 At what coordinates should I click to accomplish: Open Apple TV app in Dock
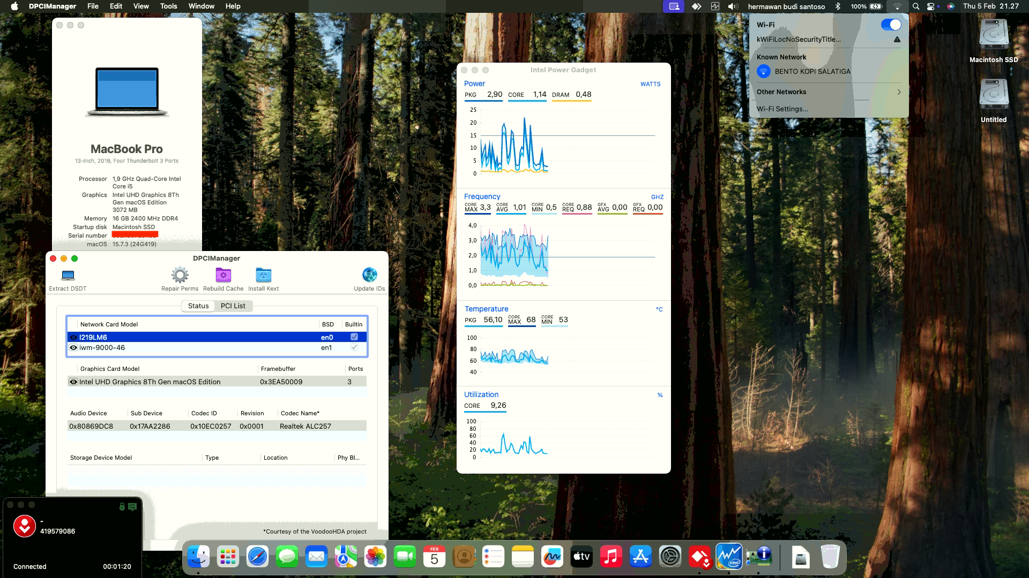[x=581, y=557]
